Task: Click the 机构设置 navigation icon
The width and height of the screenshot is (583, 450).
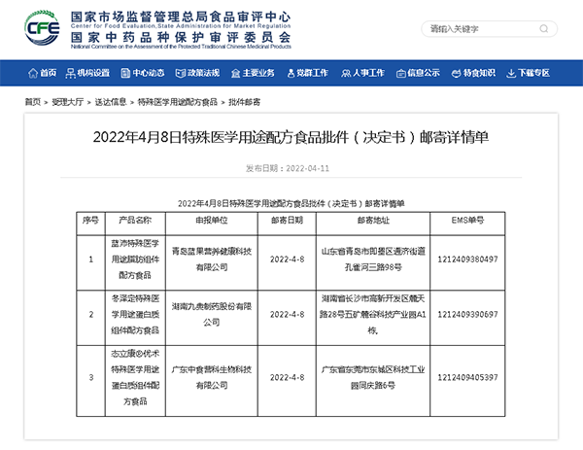Action: [x=71, y=73]
